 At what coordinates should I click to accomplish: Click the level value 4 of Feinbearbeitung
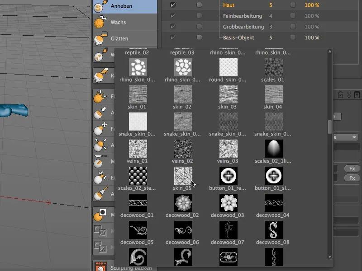click(x=271, y=16)
